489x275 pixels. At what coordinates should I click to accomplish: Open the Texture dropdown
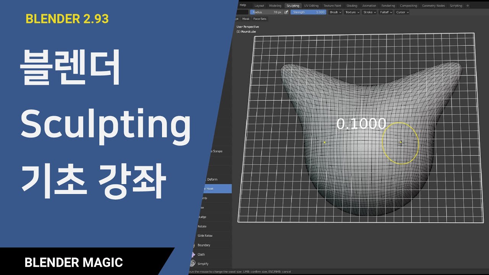point(352,12)
